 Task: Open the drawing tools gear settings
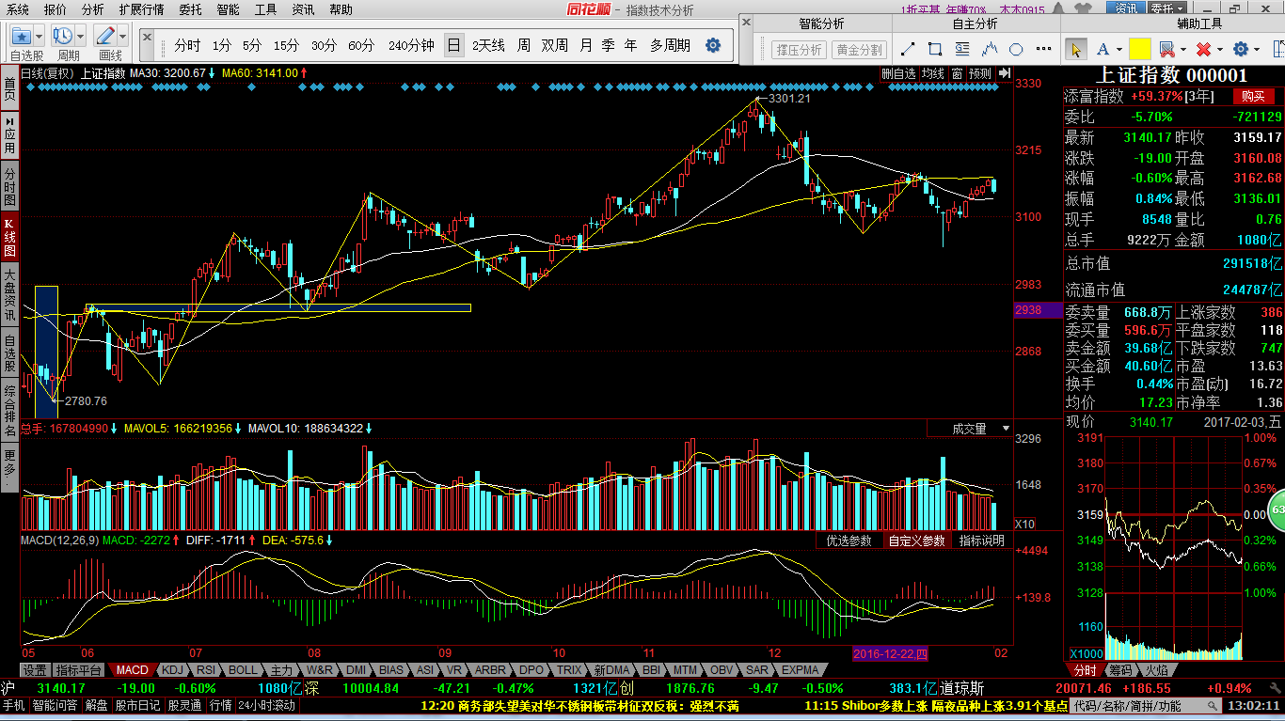(1241, 49)
